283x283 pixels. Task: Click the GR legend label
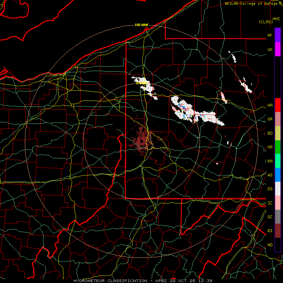270,119
